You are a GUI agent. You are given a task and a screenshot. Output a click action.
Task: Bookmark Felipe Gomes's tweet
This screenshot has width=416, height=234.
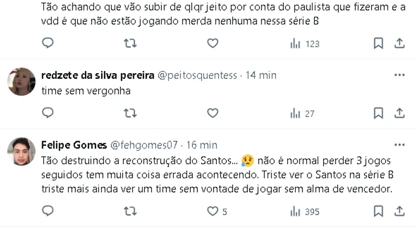tap(378, 211)
